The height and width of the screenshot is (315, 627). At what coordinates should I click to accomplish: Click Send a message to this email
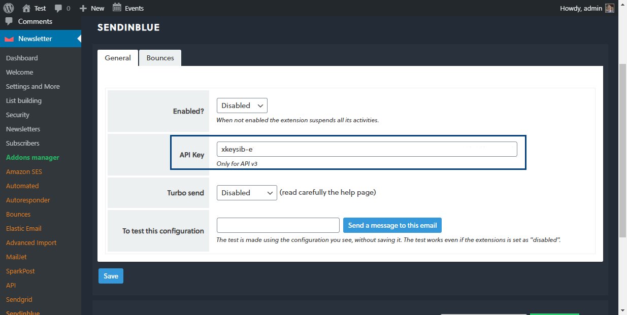coord(392,225)
